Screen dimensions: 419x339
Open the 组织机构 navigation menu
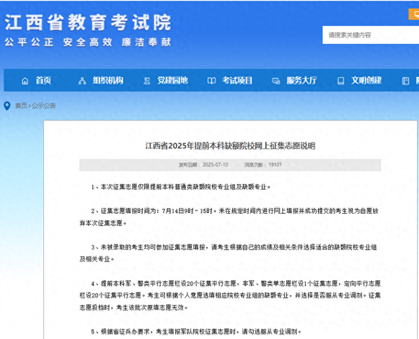pos(108,81)
